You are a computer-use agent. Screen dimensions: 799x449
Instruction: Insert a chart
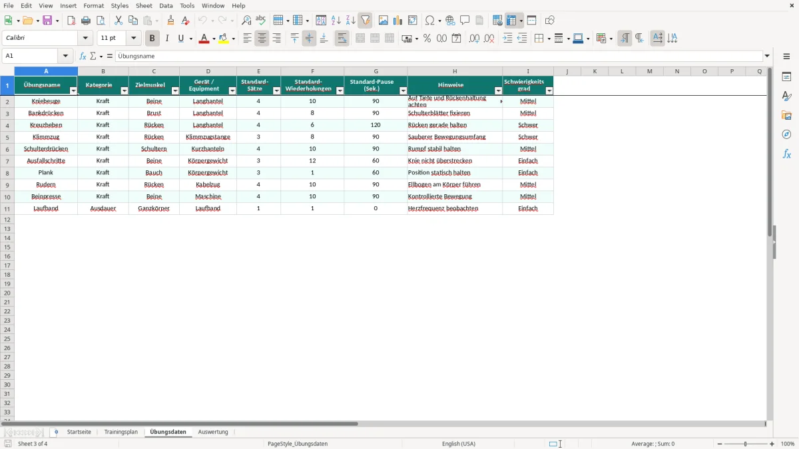point(398,21)
